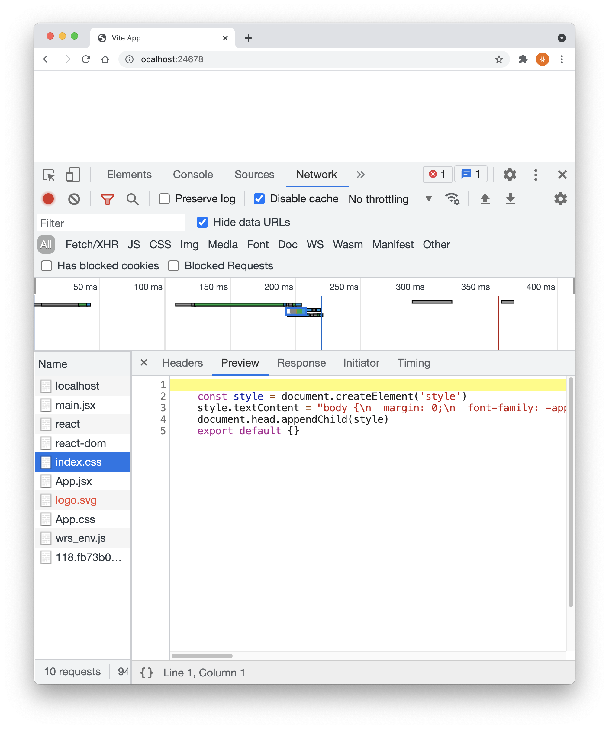Switch to the Console tab
The height and width of the screenshot is (729, 609).
click(x=193, y=174)
